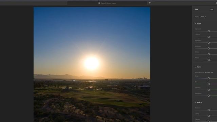Click the Edit panel heading

click(196, 9)
